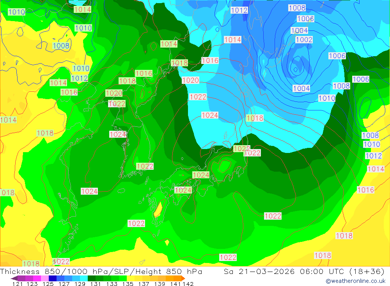Click the 131 legend value
Image resolution: width=390 pixels, height=286 pixels.
click(x=96, y=284)
